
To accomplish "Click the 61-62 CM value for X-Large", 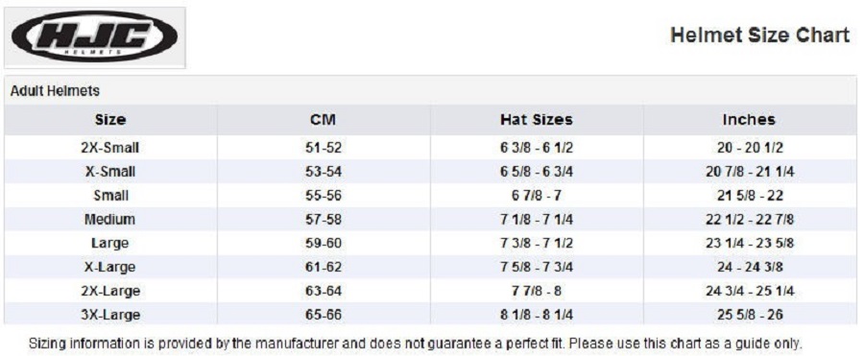I will click(x=324, y=268).
